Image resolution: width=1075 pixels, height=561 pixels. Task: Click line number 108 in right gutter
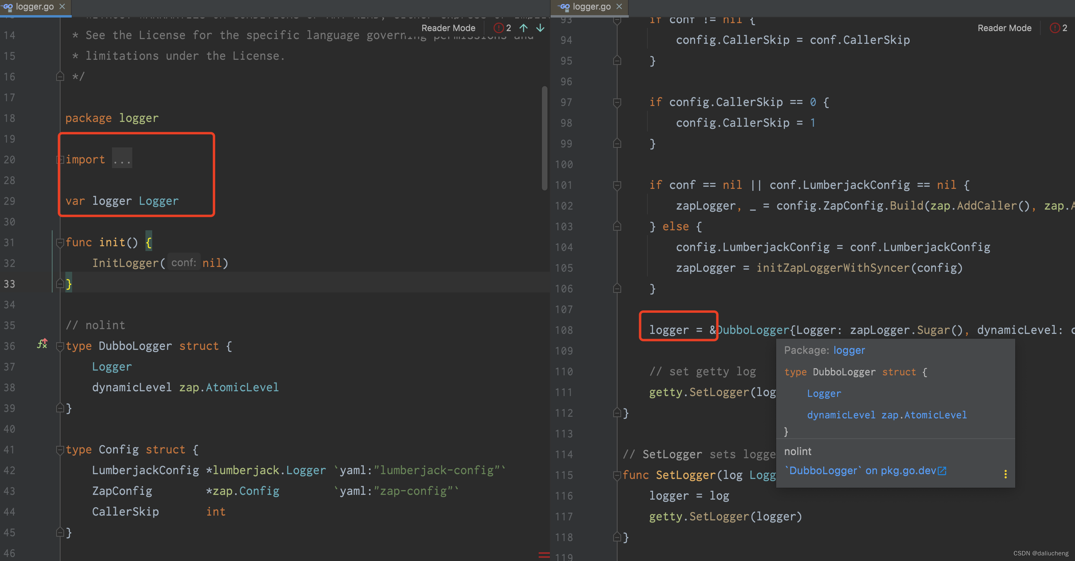(x=564, y=330)
